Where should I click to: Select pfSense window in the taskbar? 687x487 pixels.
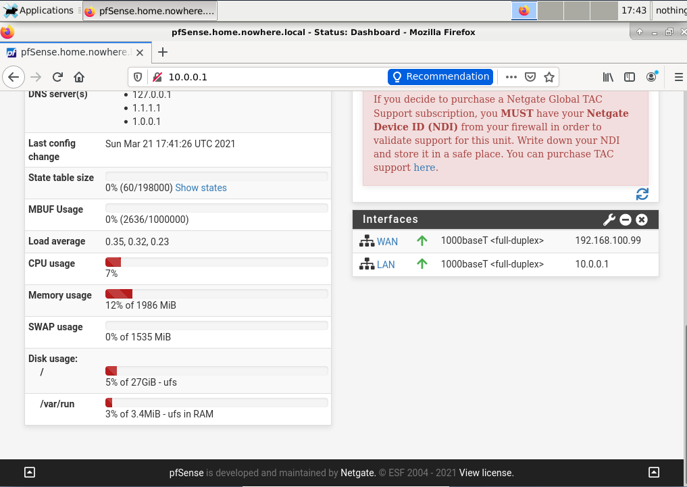coord(150,11)
